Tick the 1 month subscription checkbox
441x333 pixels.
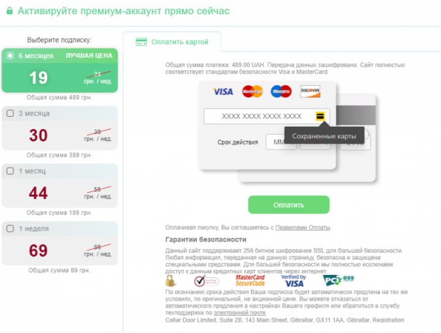[x=10, y=171]
